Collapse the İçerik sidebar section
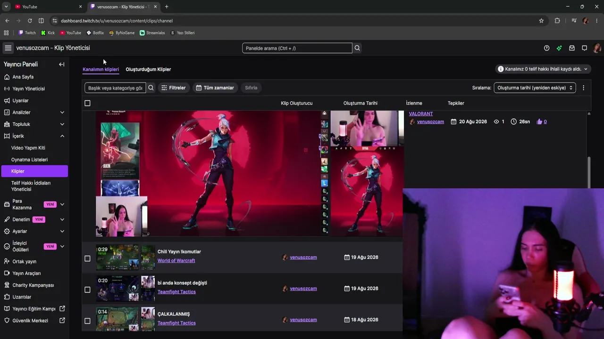Image resolution: width=604 pixels, height=339 pixels. [62, 136]
